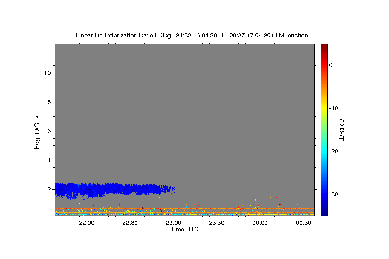389x259 pixels.
Task: Click the 00:30 time axis label
Action: [303, 223]
